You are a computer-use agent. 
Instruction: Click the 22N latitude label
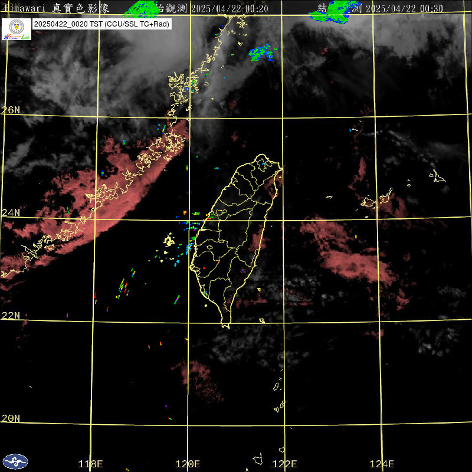(x=11, y=316)
